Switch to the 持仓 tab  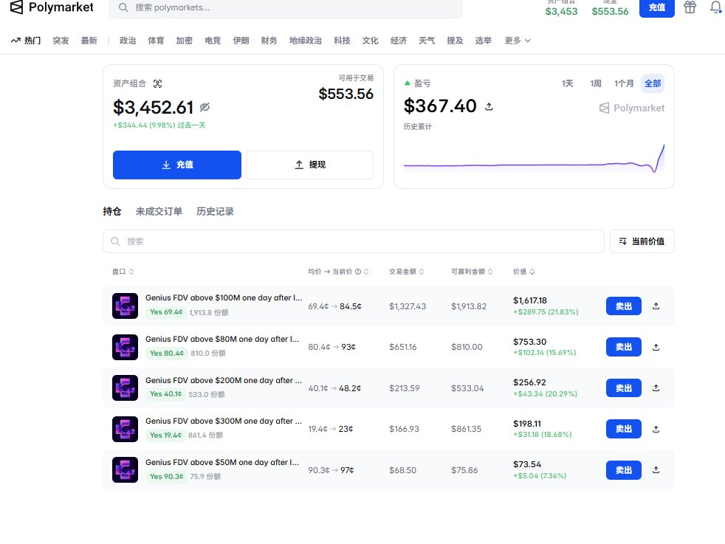[x=112, y=212]
